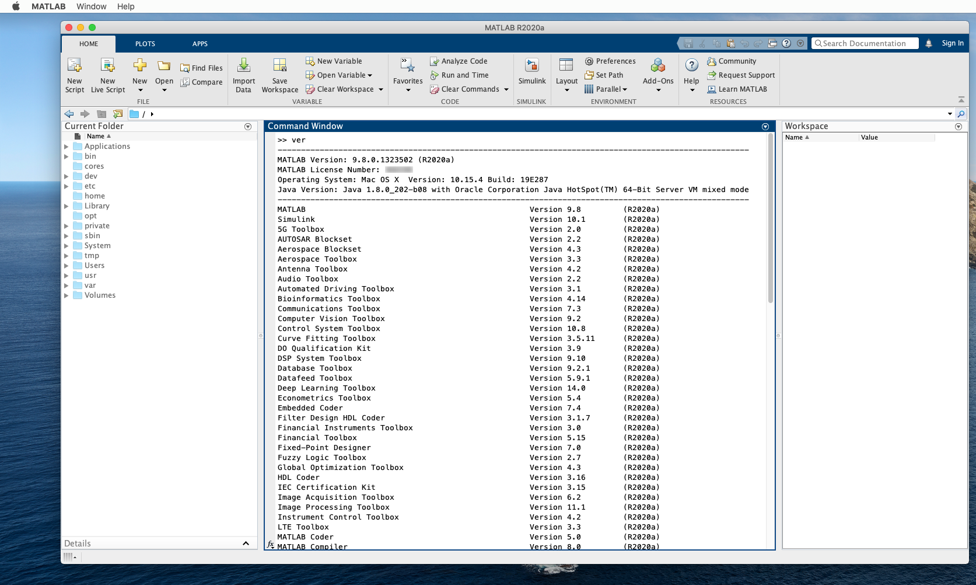Open the Simulink launcher
This screenshot has height=585, width=976.
pyautogui.click(x=532, y=72)
